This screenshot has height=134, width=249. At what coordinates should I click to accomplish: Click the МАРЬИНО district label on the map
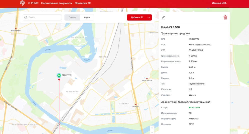[x=124, y=104]
